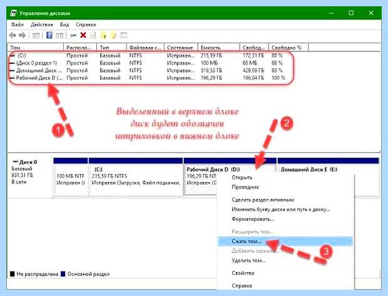Select the Рабочий Диск D volume row

tap(148, 78)
